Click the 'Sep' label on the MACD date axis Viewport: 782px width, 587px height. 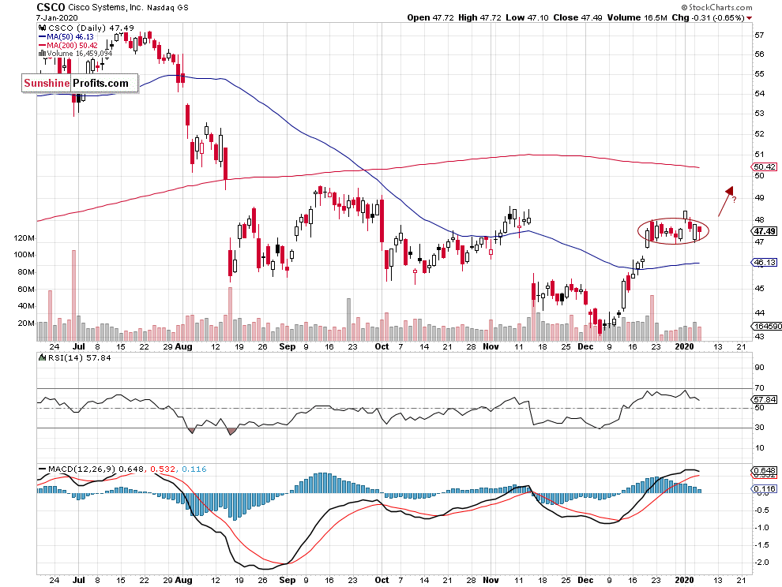tap(288, 580)
